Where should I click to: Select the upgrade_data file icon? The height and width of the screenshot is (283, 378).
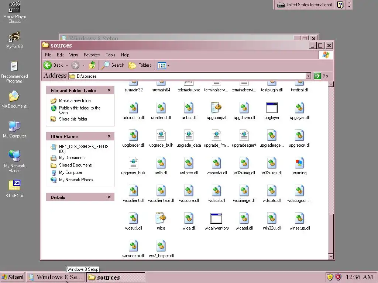coord(189,135)
